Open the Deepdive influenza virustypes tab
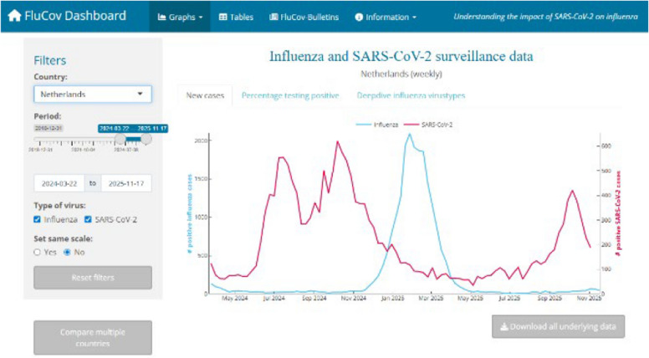The height and width of the screenshot is (358, 649). click(x=411, y=95)
